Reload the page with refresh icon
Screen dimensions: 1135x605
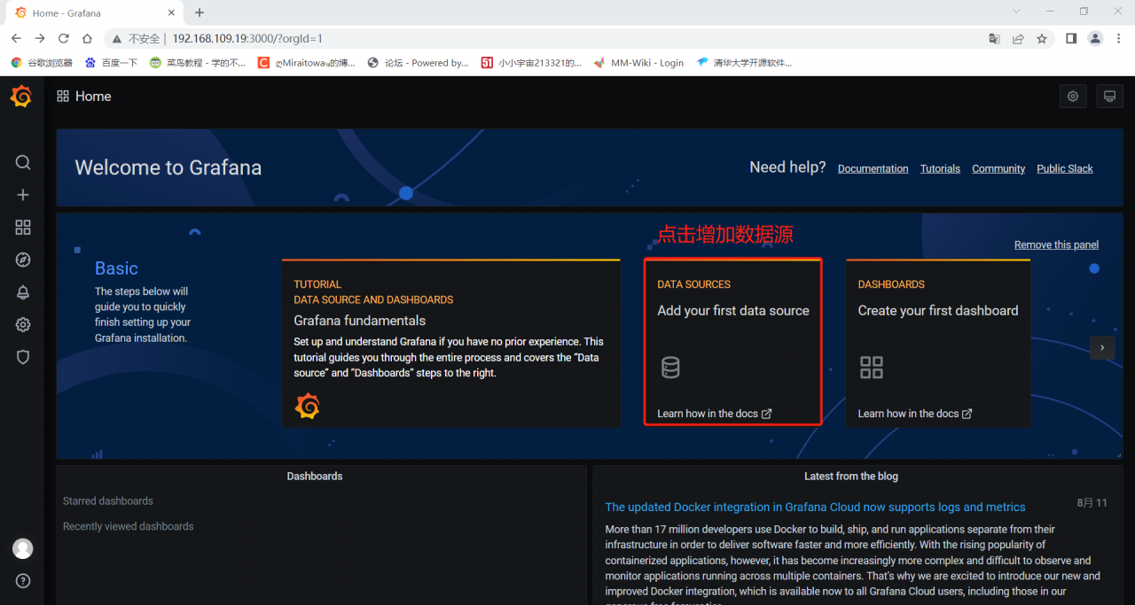(64, 38)
